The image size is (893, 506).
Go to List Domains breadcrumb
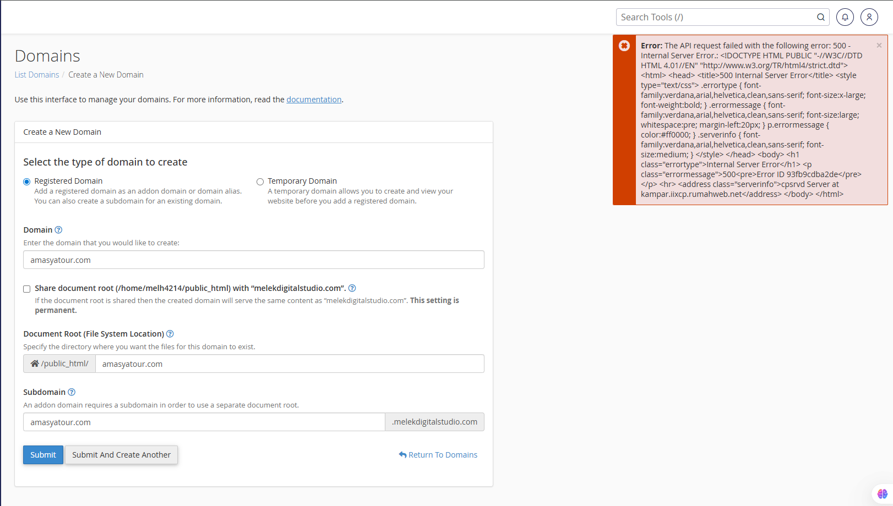(x=37, y=75)
